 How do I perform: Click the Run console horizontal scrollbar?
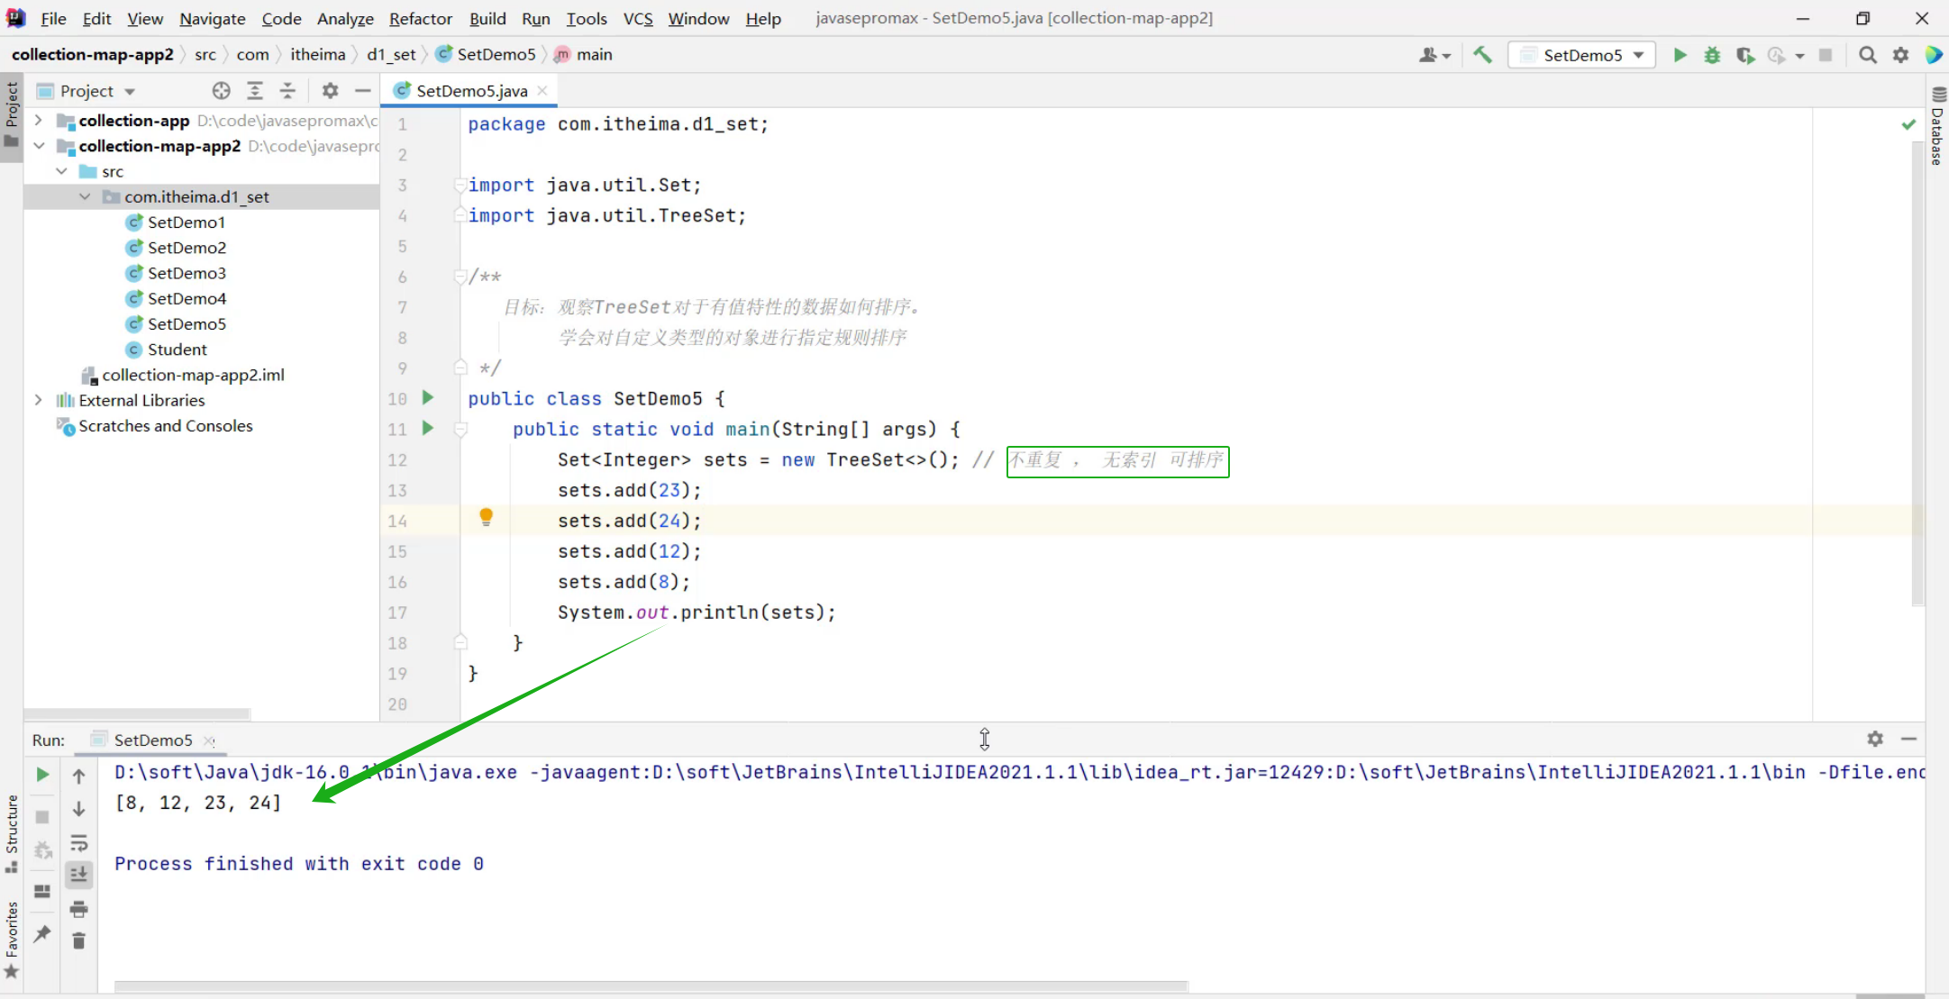click(x=651, y=986)
